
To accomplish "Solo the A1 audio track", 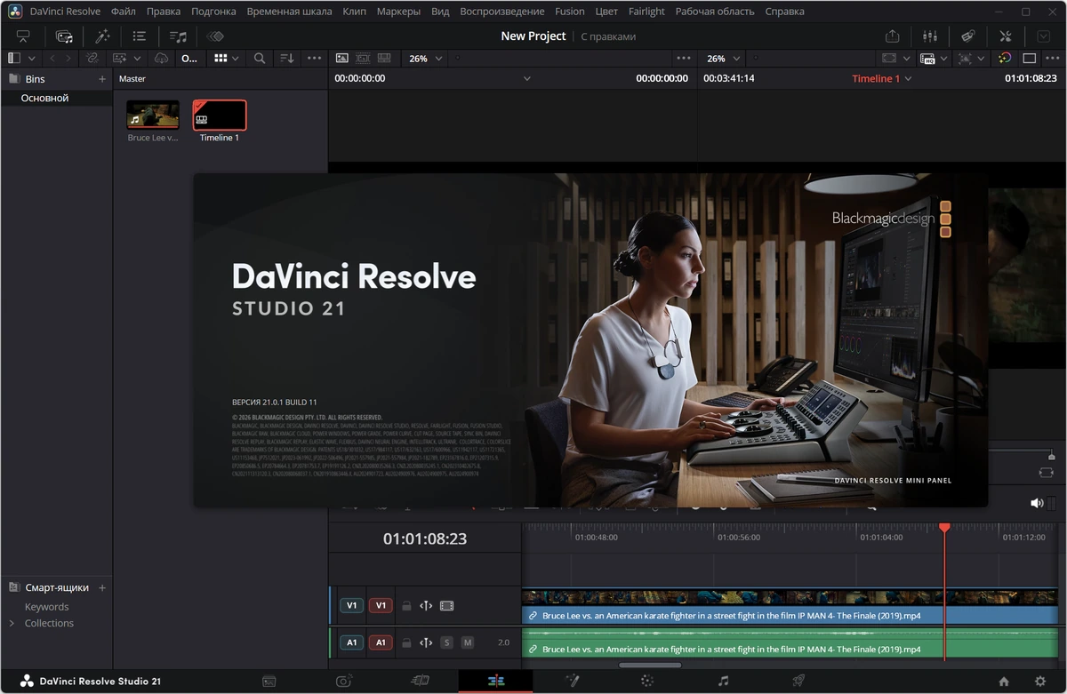I will 446,642.
